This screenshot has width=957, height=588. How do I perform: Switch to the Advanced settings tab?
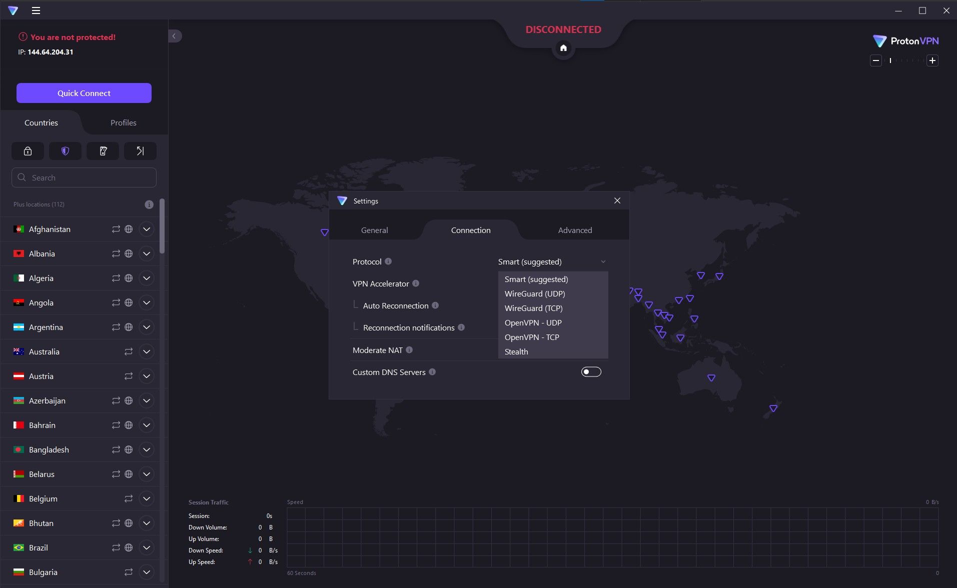[575, 230]
